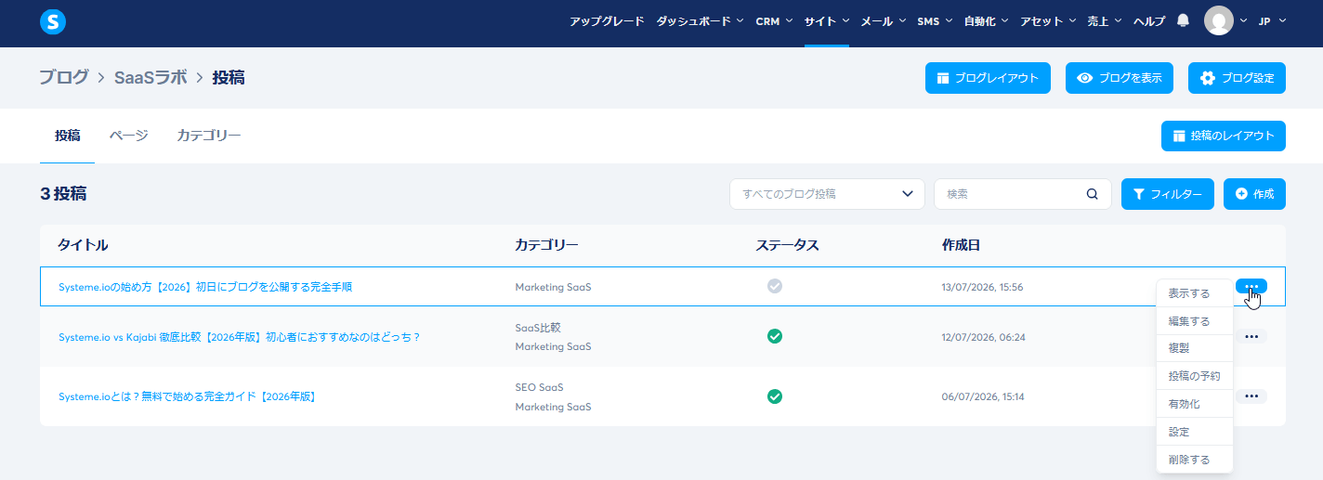
Task: Click the ブログレイアウト button
Action: point(988,78)
